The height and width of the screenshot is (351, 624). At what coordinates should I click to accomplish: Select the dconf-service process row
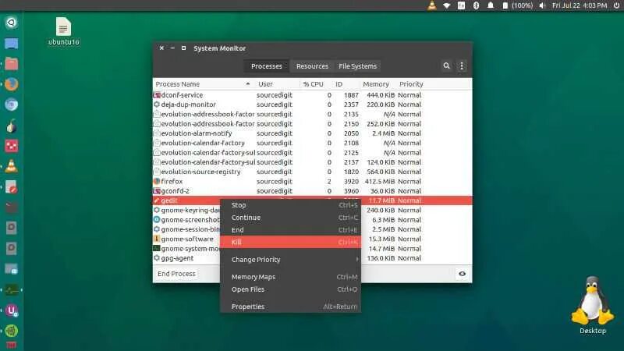(313, 95)
